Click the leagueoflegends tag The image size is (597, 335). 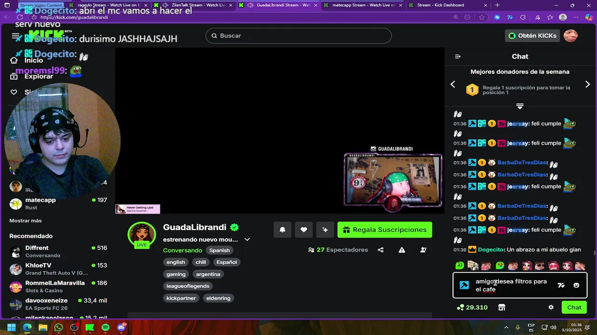click(188, 286)
